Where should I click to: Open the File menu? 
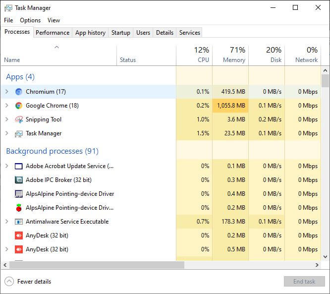(x=8, y=20)
